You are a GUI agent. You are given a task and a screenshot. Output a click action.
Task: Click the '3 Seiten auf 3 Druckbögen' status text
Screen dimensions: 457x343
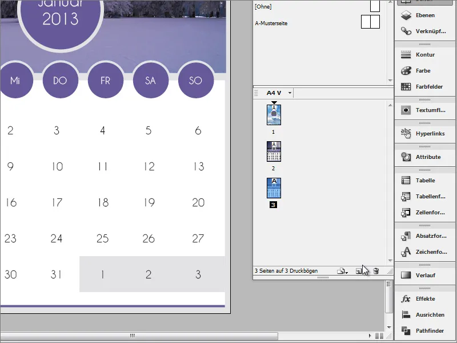coord(286,271)
